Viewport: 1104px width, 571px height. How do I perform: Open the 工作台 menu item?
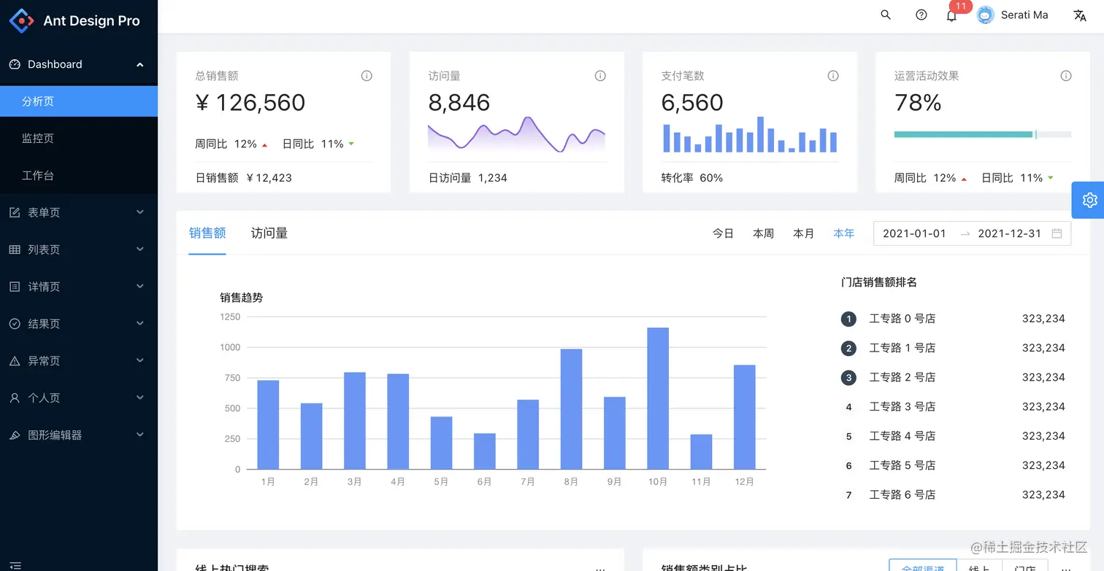[79, 175]
